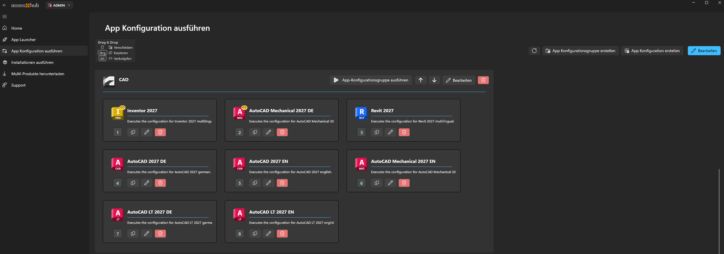Viewport: 724px width, 254px height.
Task: Delete the AutoCAD 2027 EN configuration
Action: [282, 183]
